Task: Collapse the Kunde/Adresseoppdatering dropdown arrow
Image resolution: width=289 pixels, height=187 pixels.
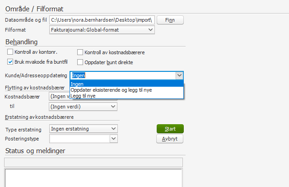Action: click(x=179, y=75)
